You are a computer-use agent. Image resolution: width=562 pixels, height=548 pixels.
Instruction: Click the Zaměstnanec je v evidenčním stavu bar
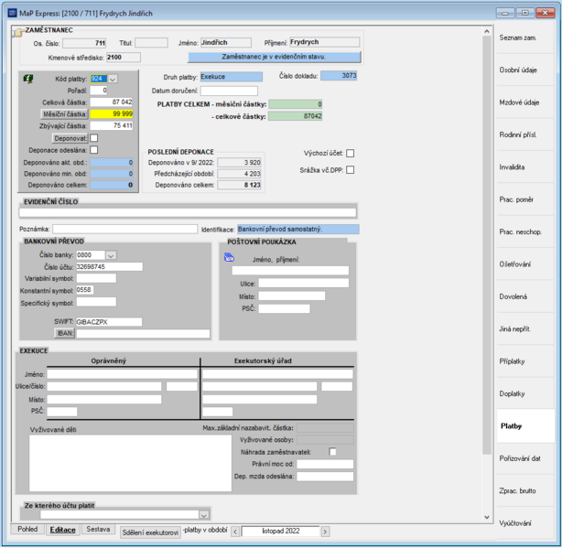[275, 57]
